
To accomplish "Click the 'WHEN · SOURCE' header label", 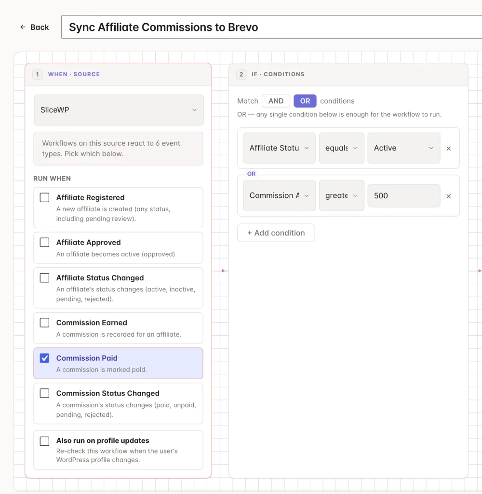I will click(x=74, y=74).
